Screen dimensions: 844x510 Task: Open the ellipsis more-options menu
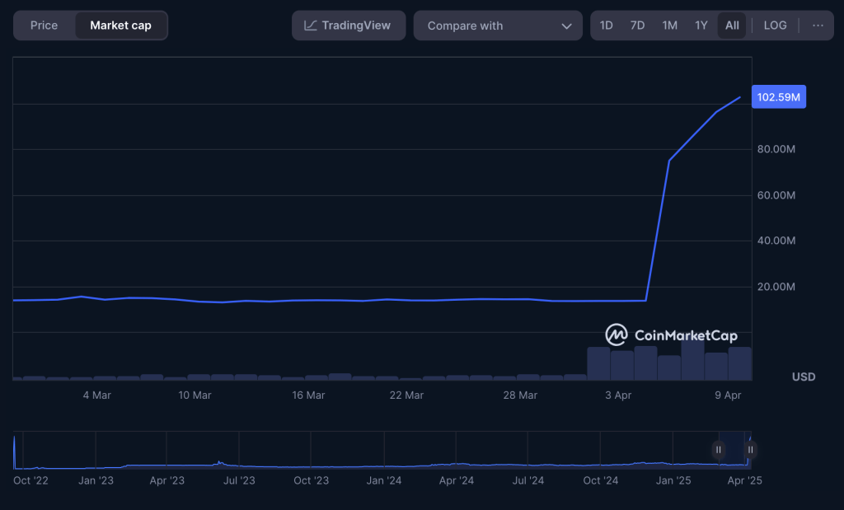(818, 25)
